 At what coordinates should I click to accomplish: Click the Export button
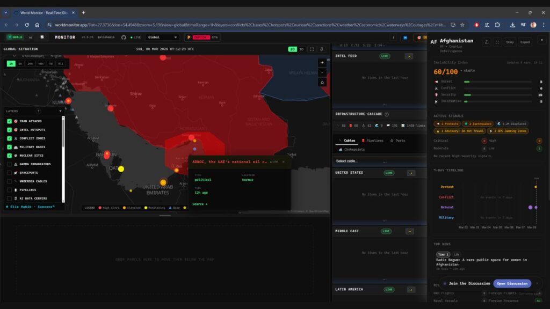pos(525,42)
